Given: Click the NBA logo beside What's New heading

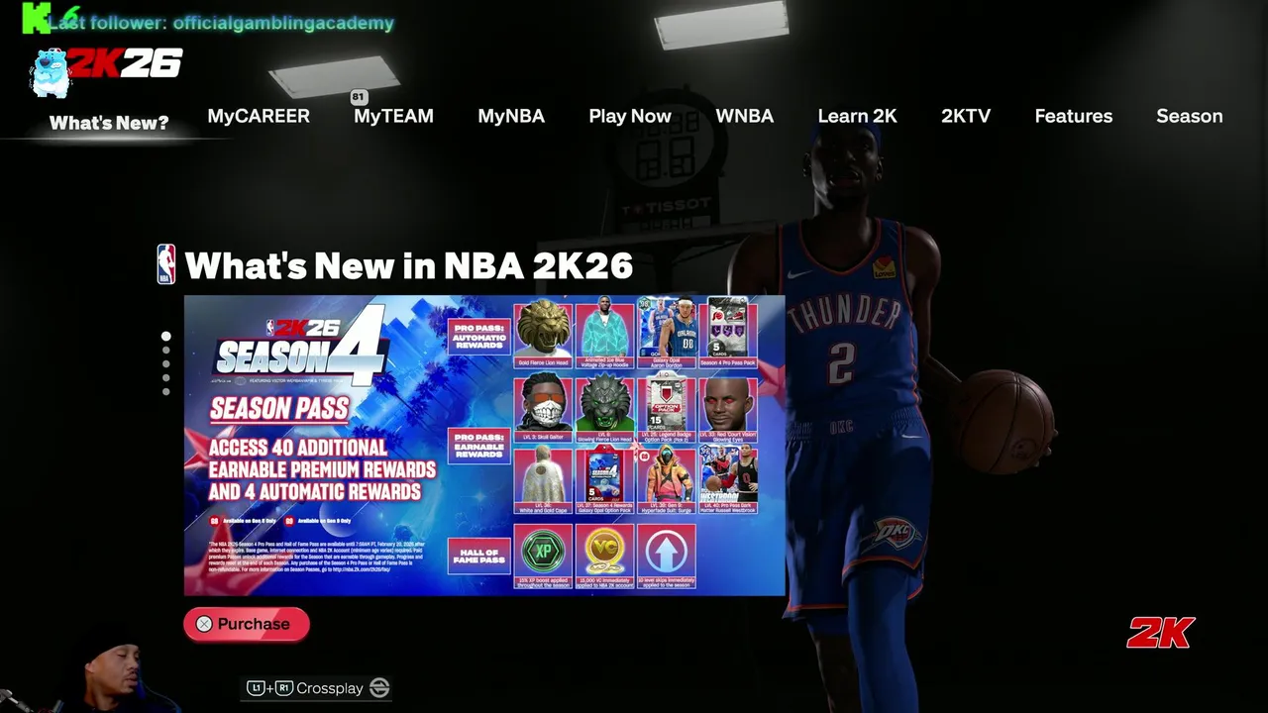Looking at the screenshot, I should (166, 264).
